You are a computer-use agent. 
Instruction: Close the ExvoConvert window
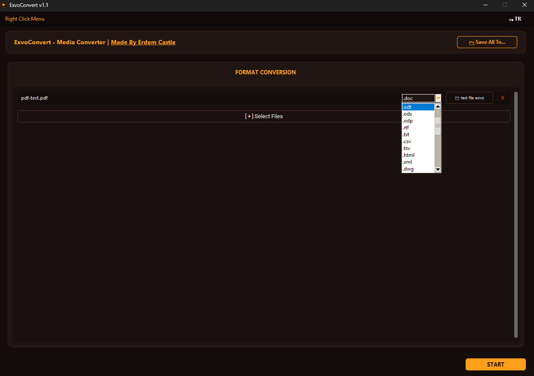[x=524, y=5]
